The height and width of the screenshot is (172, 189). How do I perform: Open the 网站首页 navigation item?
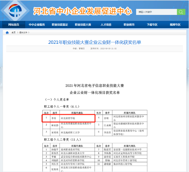click(x=14, y=25)
